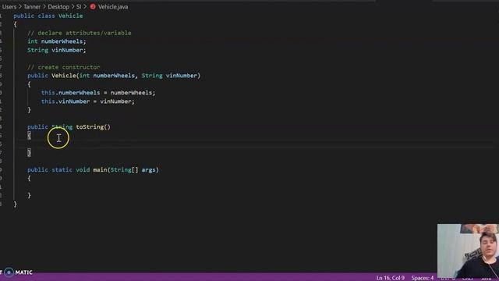Click the highlighted closing brace of toString
Screen dimensions: 499x281
[x=30, y=153]
